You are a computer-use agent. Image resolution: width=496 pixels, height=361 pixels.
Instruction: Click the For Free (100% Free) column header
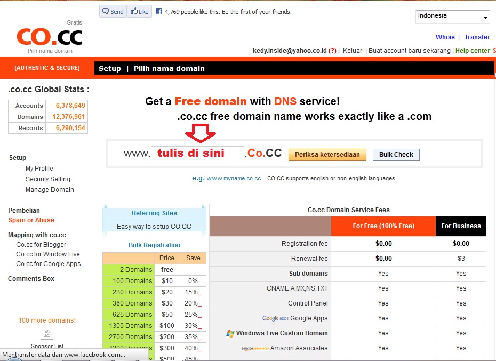383,226
